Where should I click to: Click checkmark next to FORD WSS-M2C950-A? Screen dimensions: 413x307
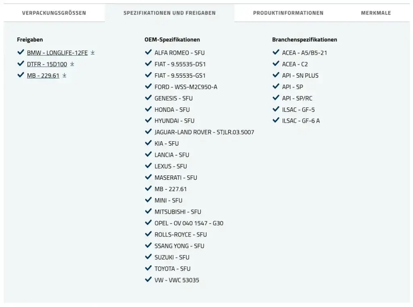(148, 87)
